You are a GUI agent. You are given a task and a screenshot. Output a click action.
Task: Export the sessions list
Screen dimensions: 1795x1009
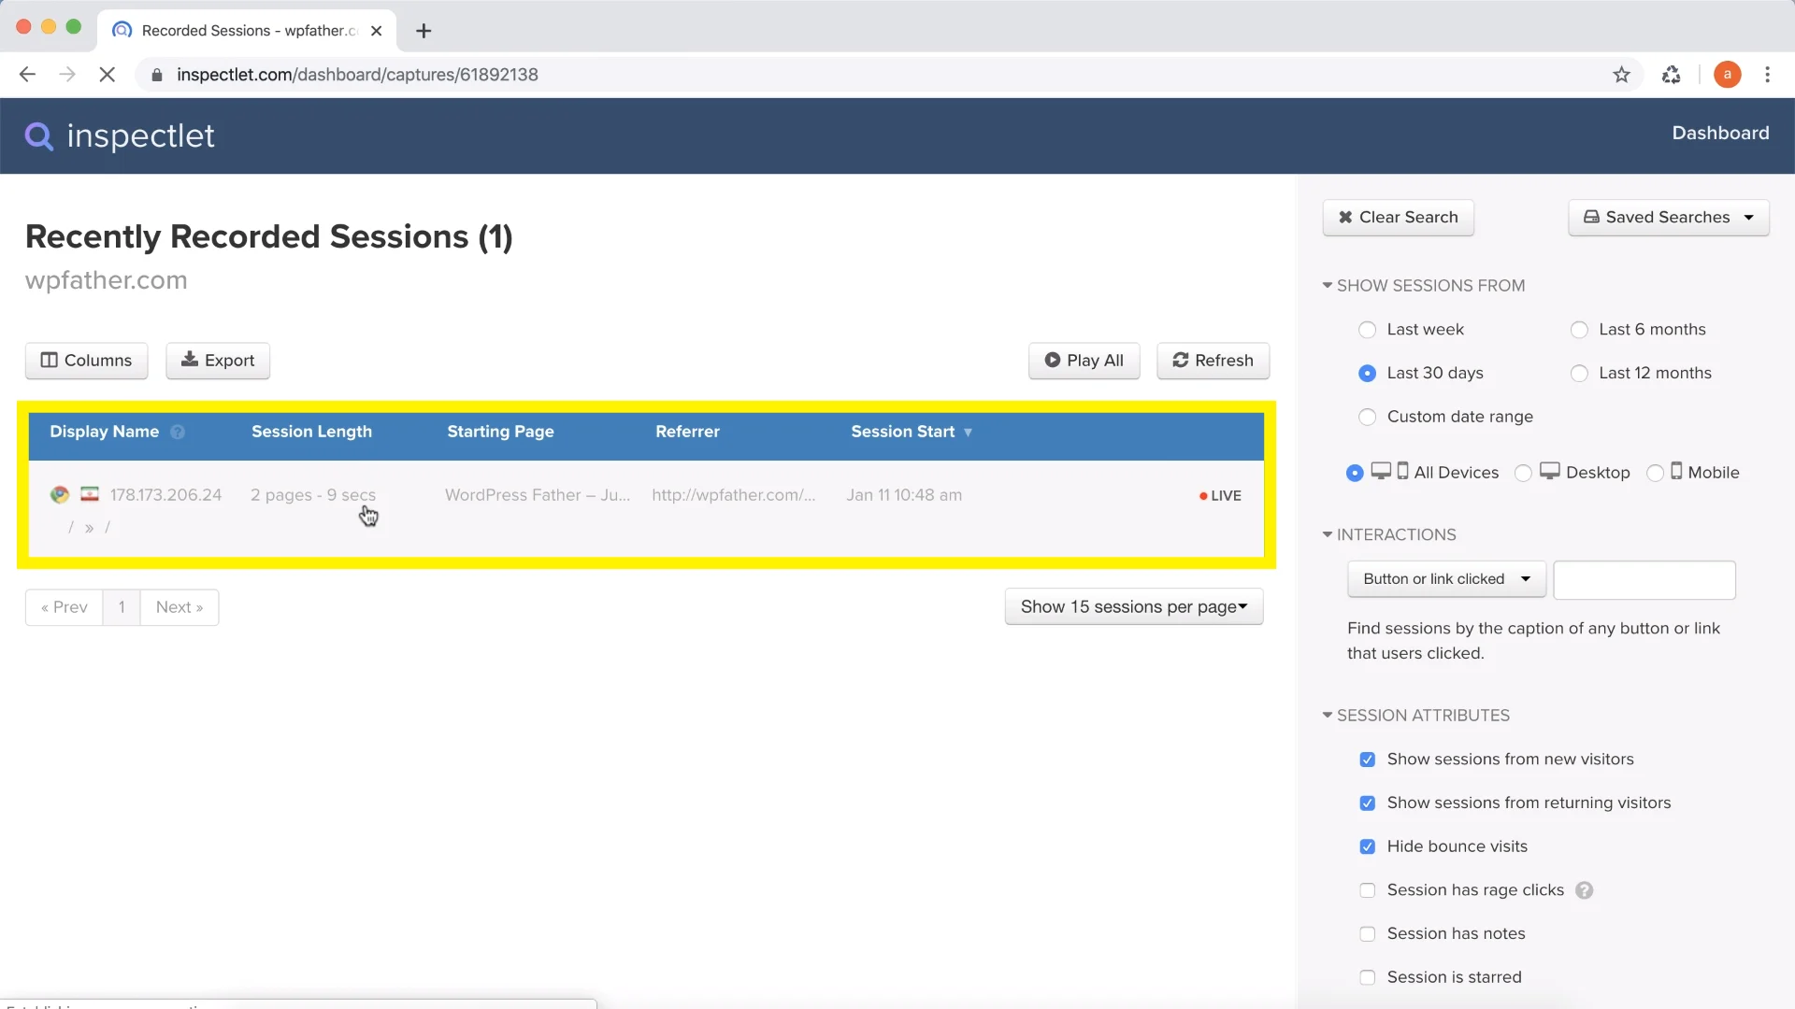pyautogui.click(x=218, y=361)
